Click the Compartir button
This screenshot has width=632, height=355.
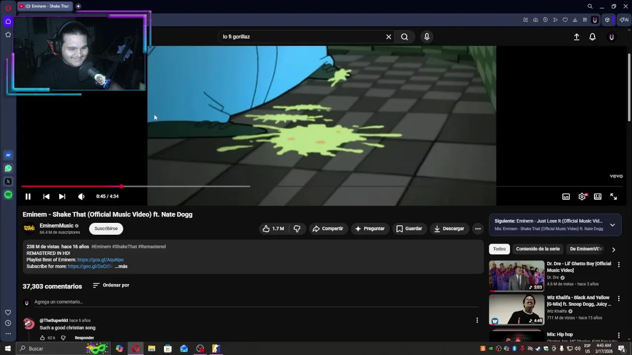pyautogui.click(x=328, y=229)
